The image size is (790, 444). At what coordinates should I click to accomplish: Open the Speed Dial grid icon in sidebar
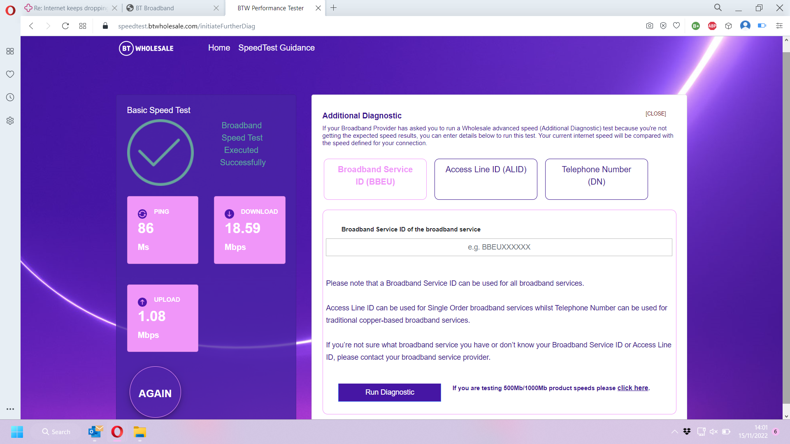(10, 51)
